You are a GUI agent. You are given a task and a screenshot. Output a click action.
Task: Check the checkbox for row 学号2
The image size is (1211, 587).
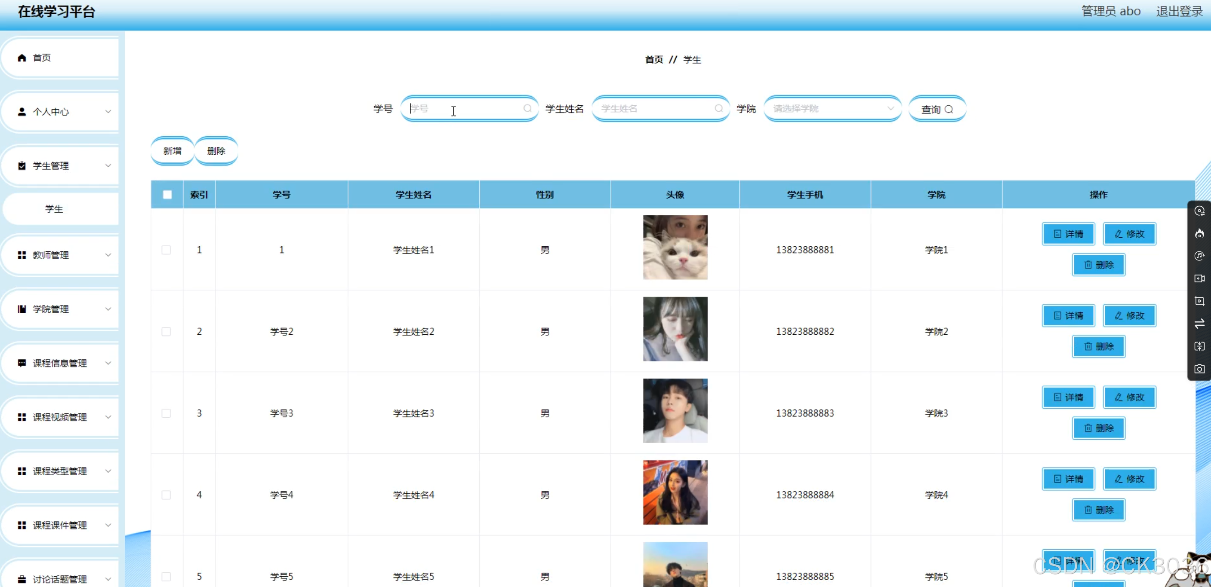(x=166, y=332)
